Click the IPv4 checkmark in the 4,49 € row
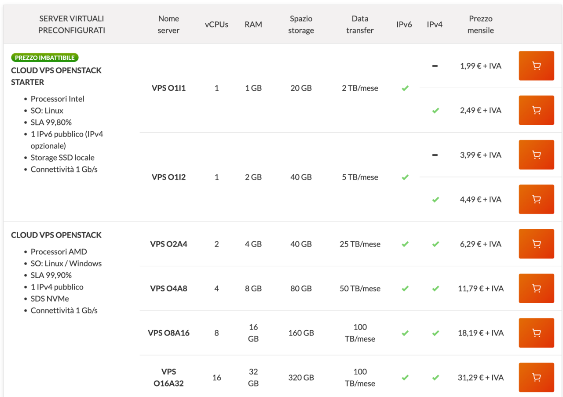The width and height of the screenshot is (563, 397). 435,200
